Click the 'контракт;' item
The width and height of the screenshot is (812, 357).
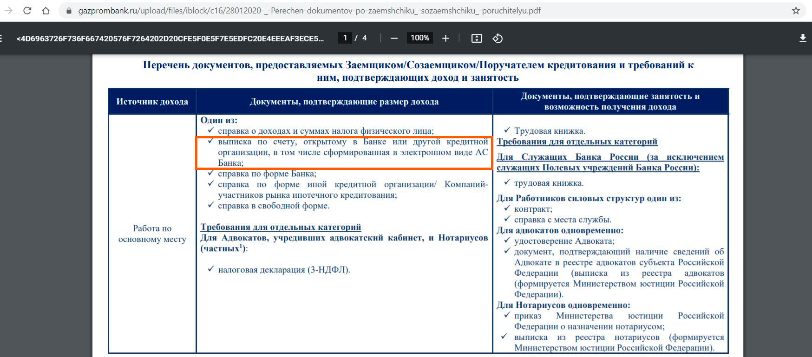pyautogui.click(x=533, y=209)
